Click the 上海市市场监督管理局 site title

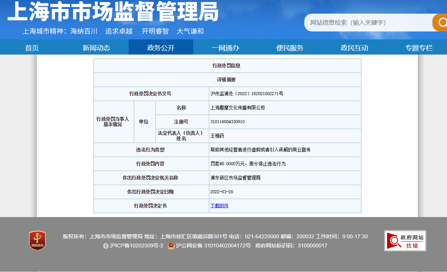click(113, 12)
